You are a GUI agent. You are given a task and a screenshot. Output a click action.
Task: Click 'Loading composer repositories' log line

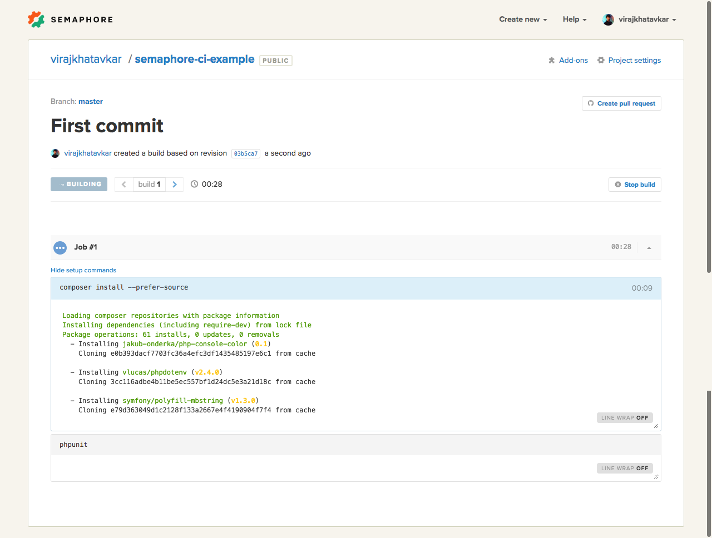[171, 316]
